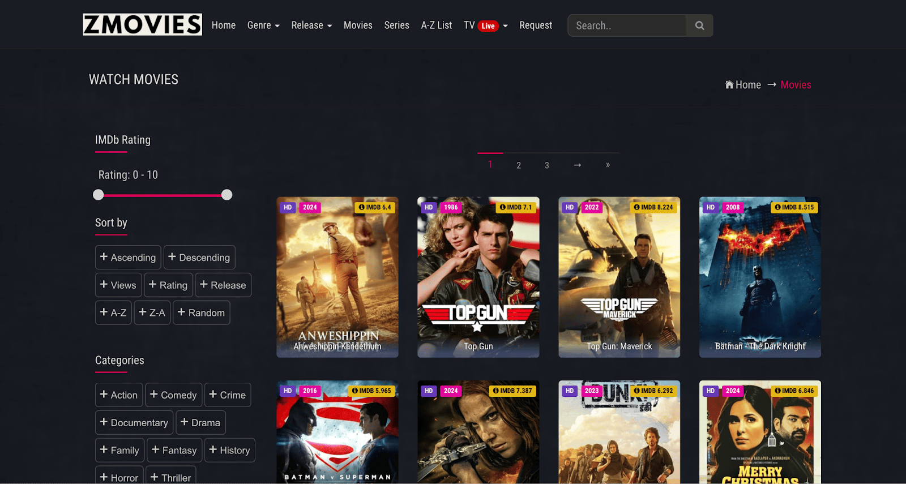Open the Home nav item
Viewport: 906px width, 484px height.
tap(224, 25)
